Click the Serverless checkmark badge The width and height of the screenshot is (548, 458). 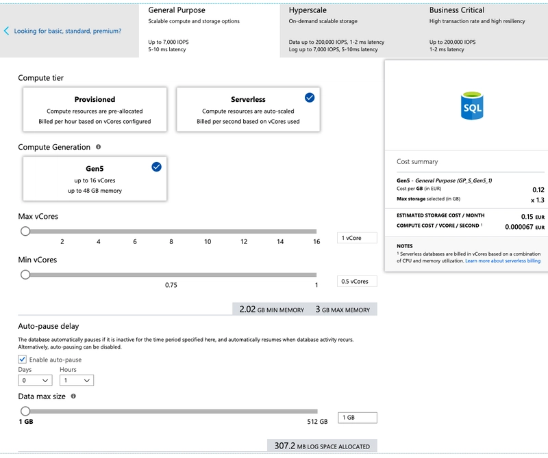[x=310, y=98]
